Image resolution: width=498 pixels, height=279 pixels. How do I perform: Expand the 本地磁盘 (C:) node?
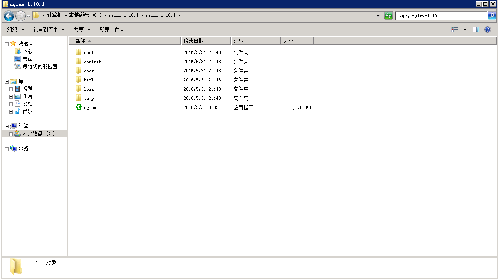[11, 134]
